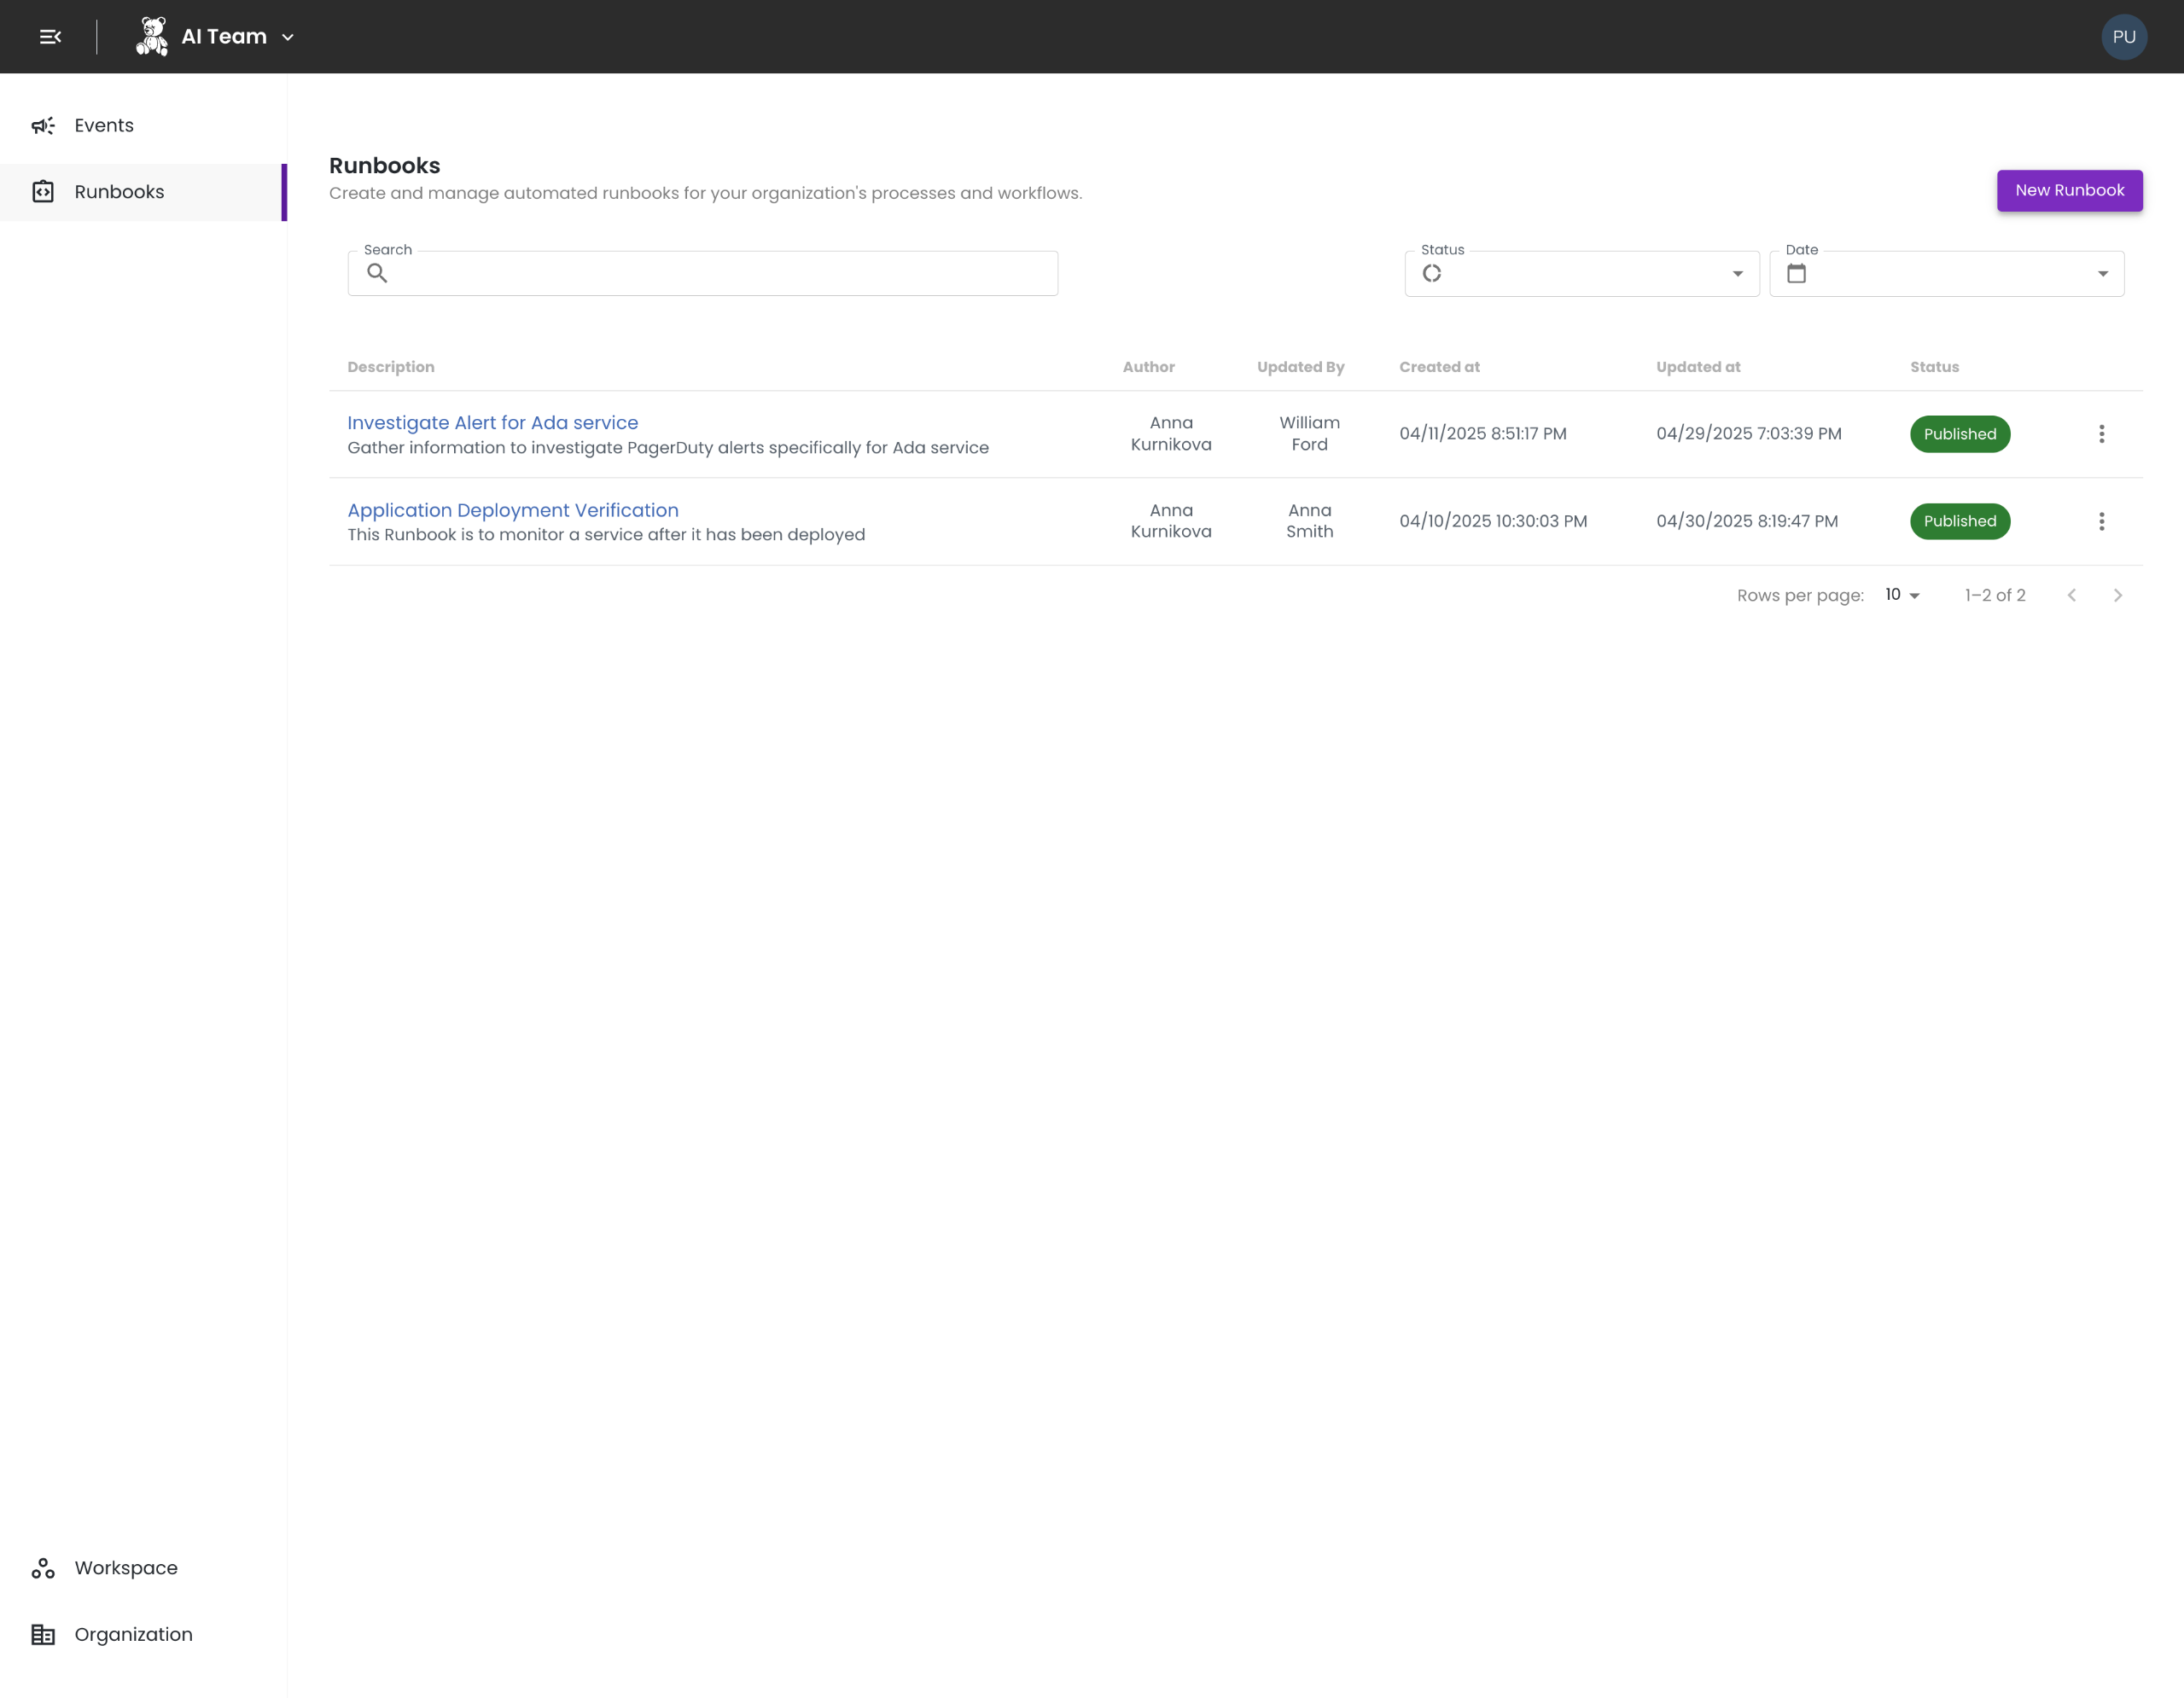Open options menu for Investigate Alert runbook
The width and height of the screenshot is (2184, 1698).
[x=2101, y=434]
